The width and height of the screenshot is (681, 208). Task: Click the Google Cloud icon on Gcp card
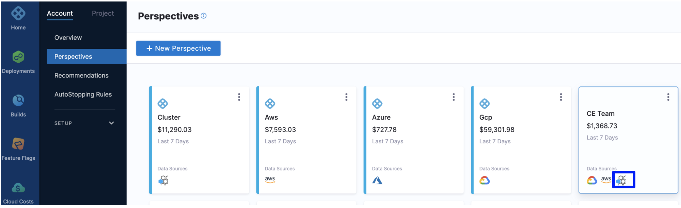point(484,180)
